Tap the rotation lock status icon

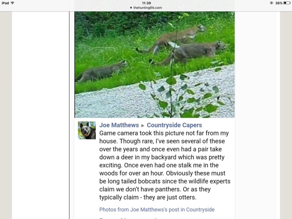coord(272,3)
